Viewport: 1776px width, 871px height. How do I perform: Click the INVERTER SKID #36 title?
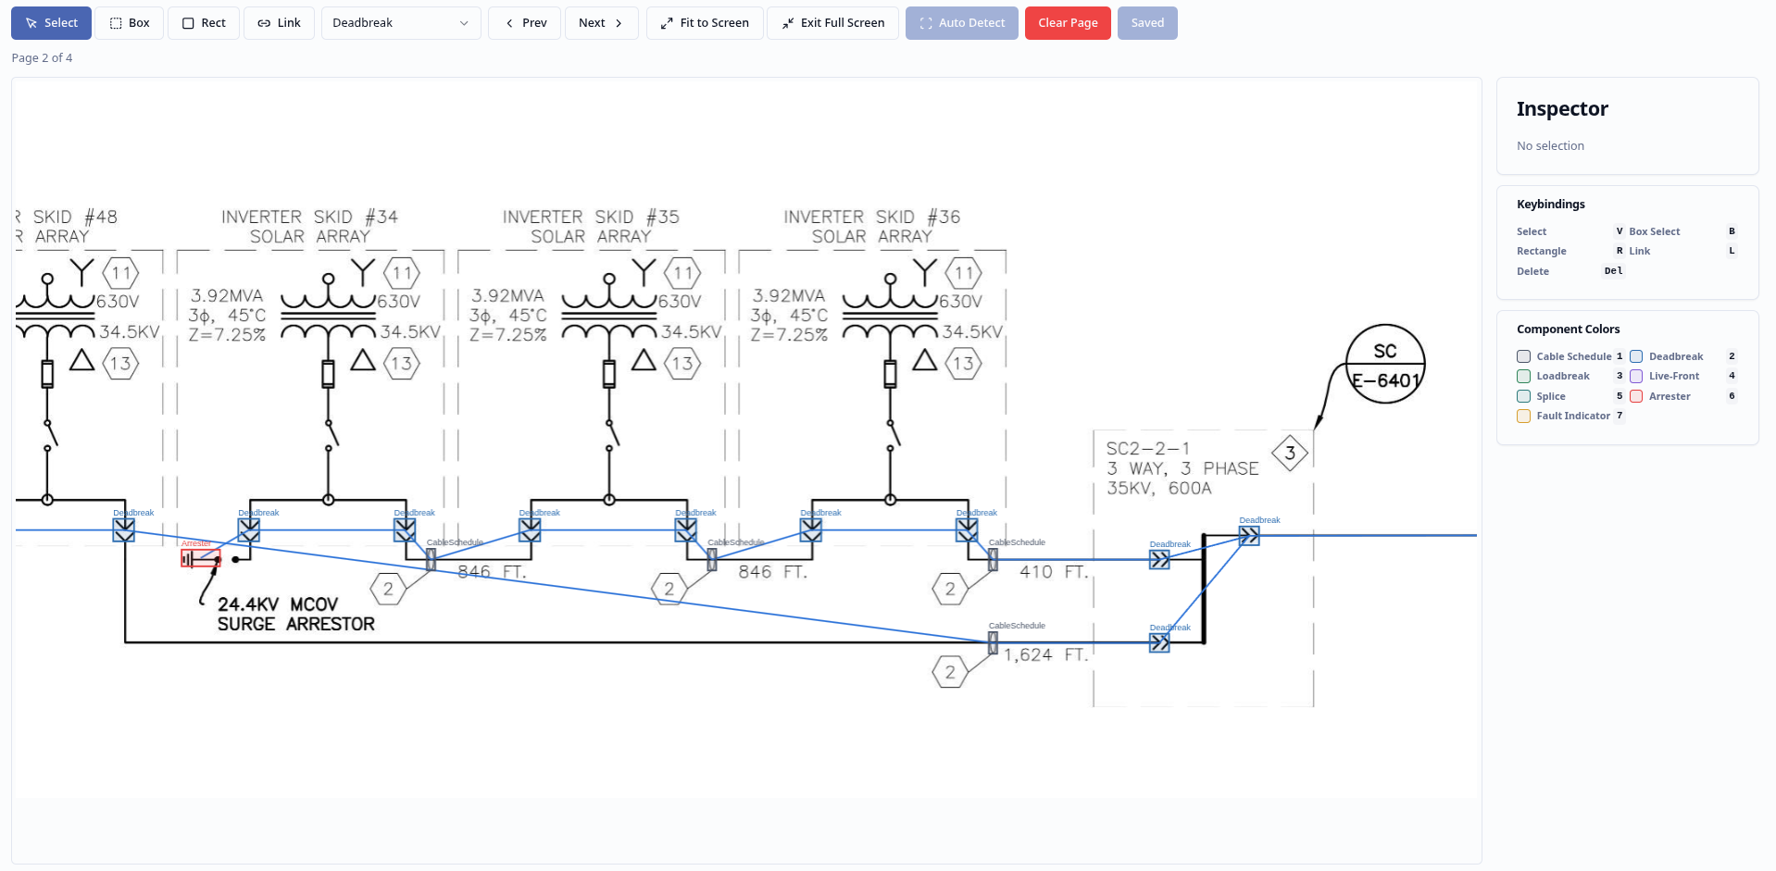(x=872, y=226)
